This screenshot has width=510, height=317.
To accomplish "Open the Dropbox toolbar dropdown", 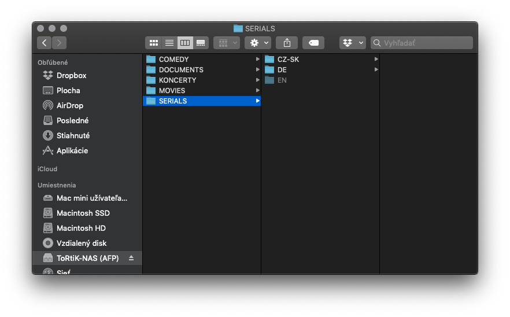I will (x=353, y=43).
